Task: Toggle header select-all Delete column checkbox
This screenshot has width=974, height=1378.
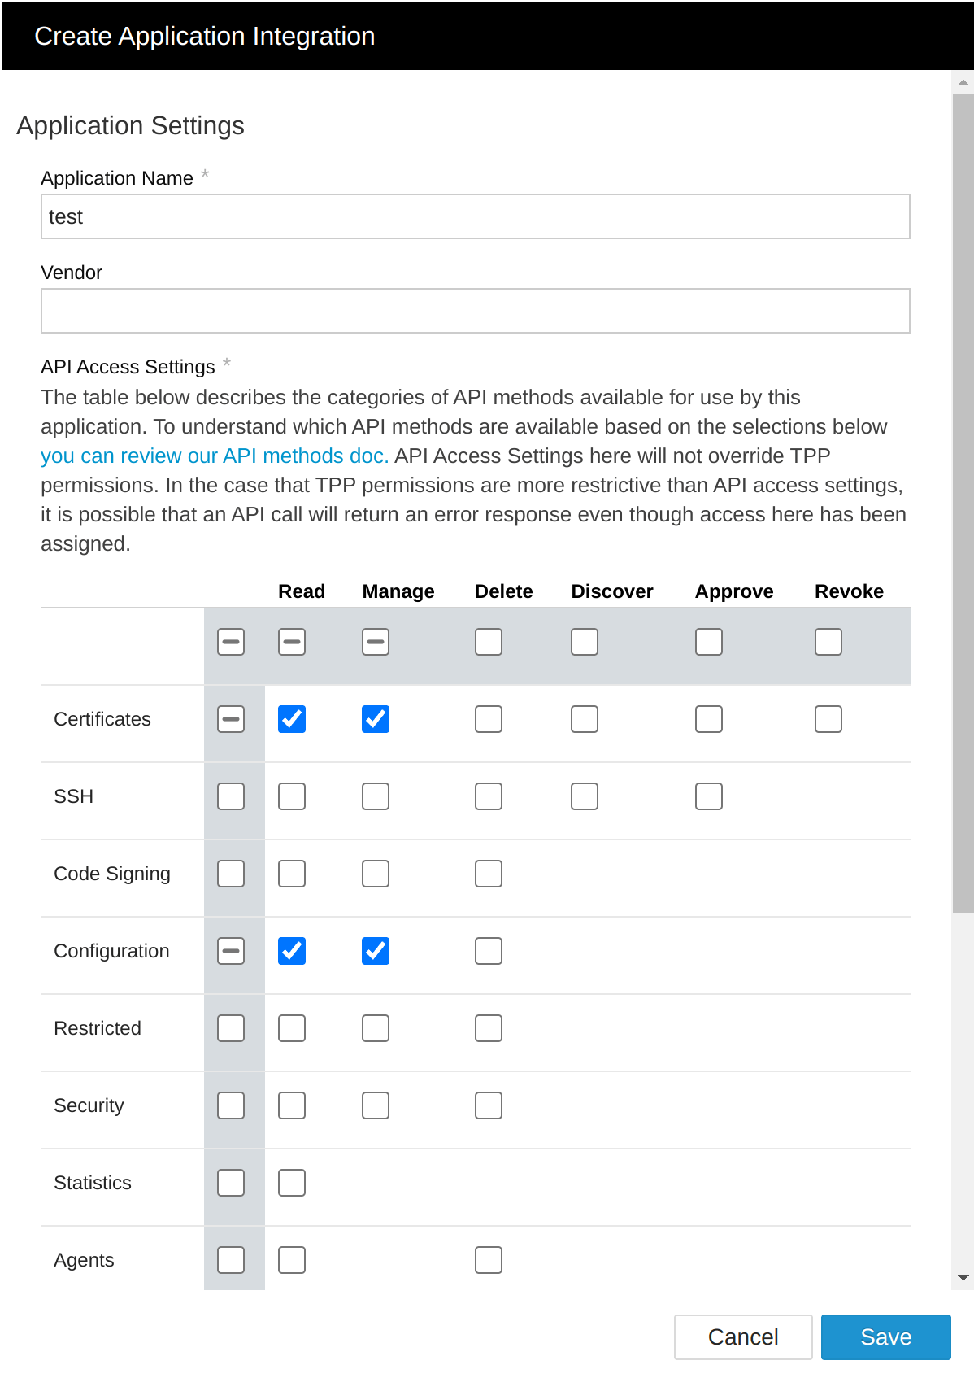Action: click(x=489, y=642)
